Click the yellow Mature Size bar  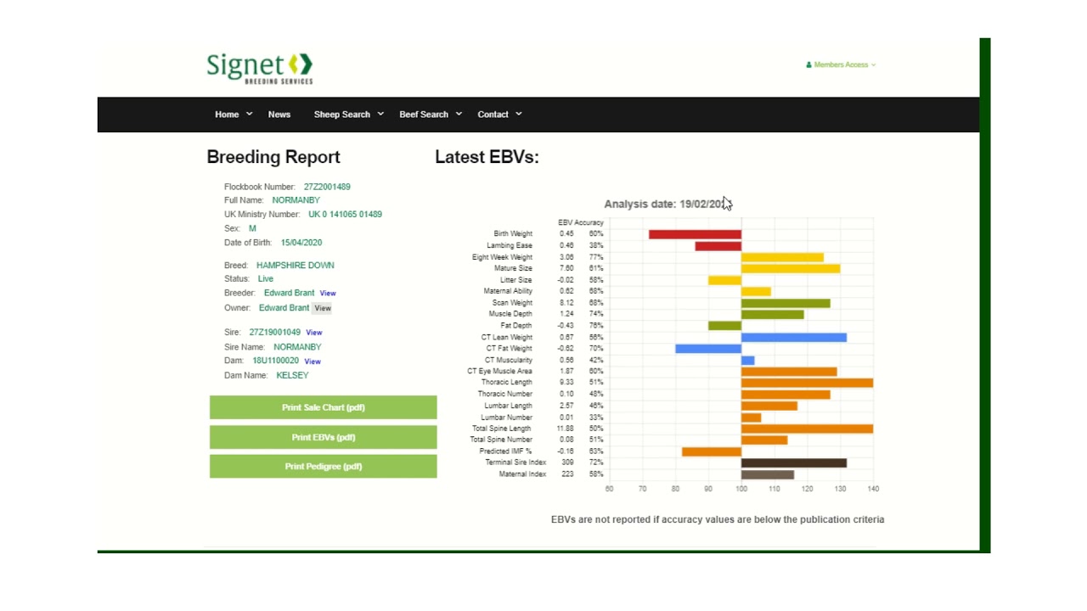(791, 268)
